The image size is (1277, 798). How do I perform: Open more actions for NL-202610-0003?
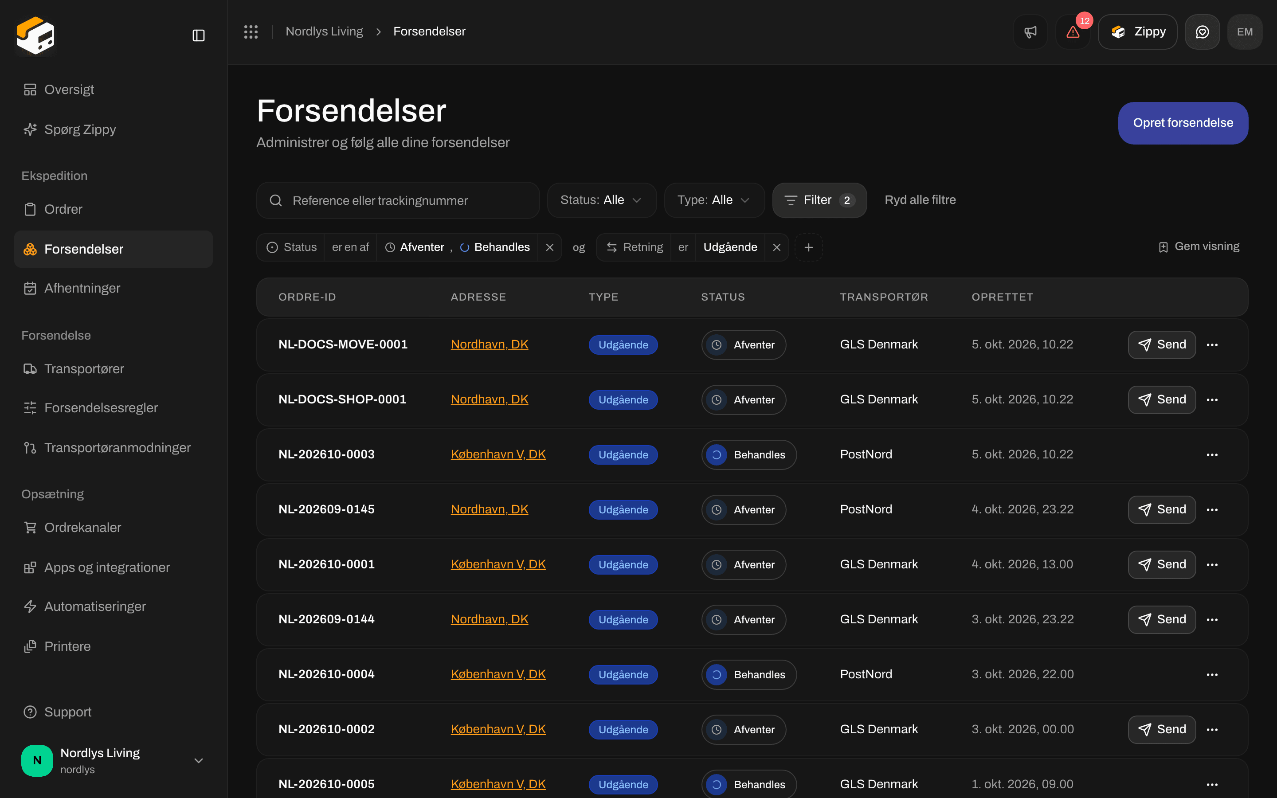[x=1212, y=454]
